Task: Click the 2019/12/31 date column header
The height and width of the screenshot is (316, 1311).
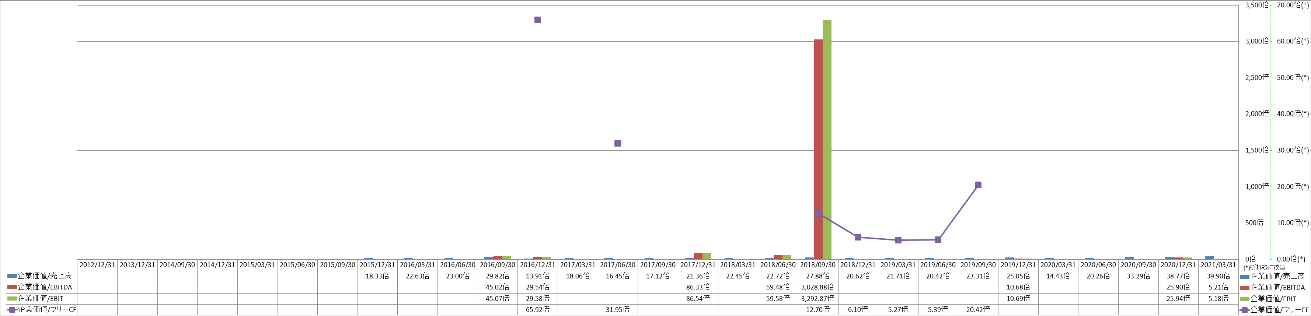Action: click(1018, 264)
